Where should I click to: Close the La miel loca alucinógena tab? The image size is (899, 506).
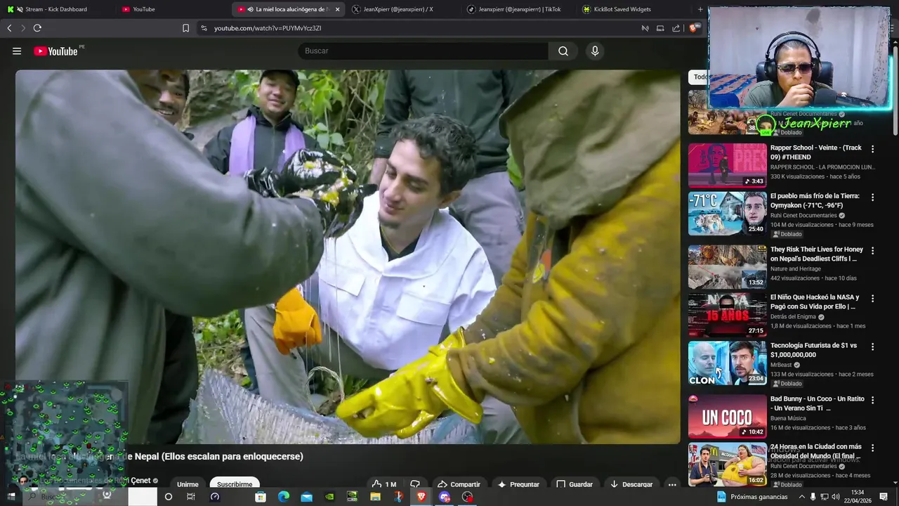pyautogui.click(x=337, y=9)
